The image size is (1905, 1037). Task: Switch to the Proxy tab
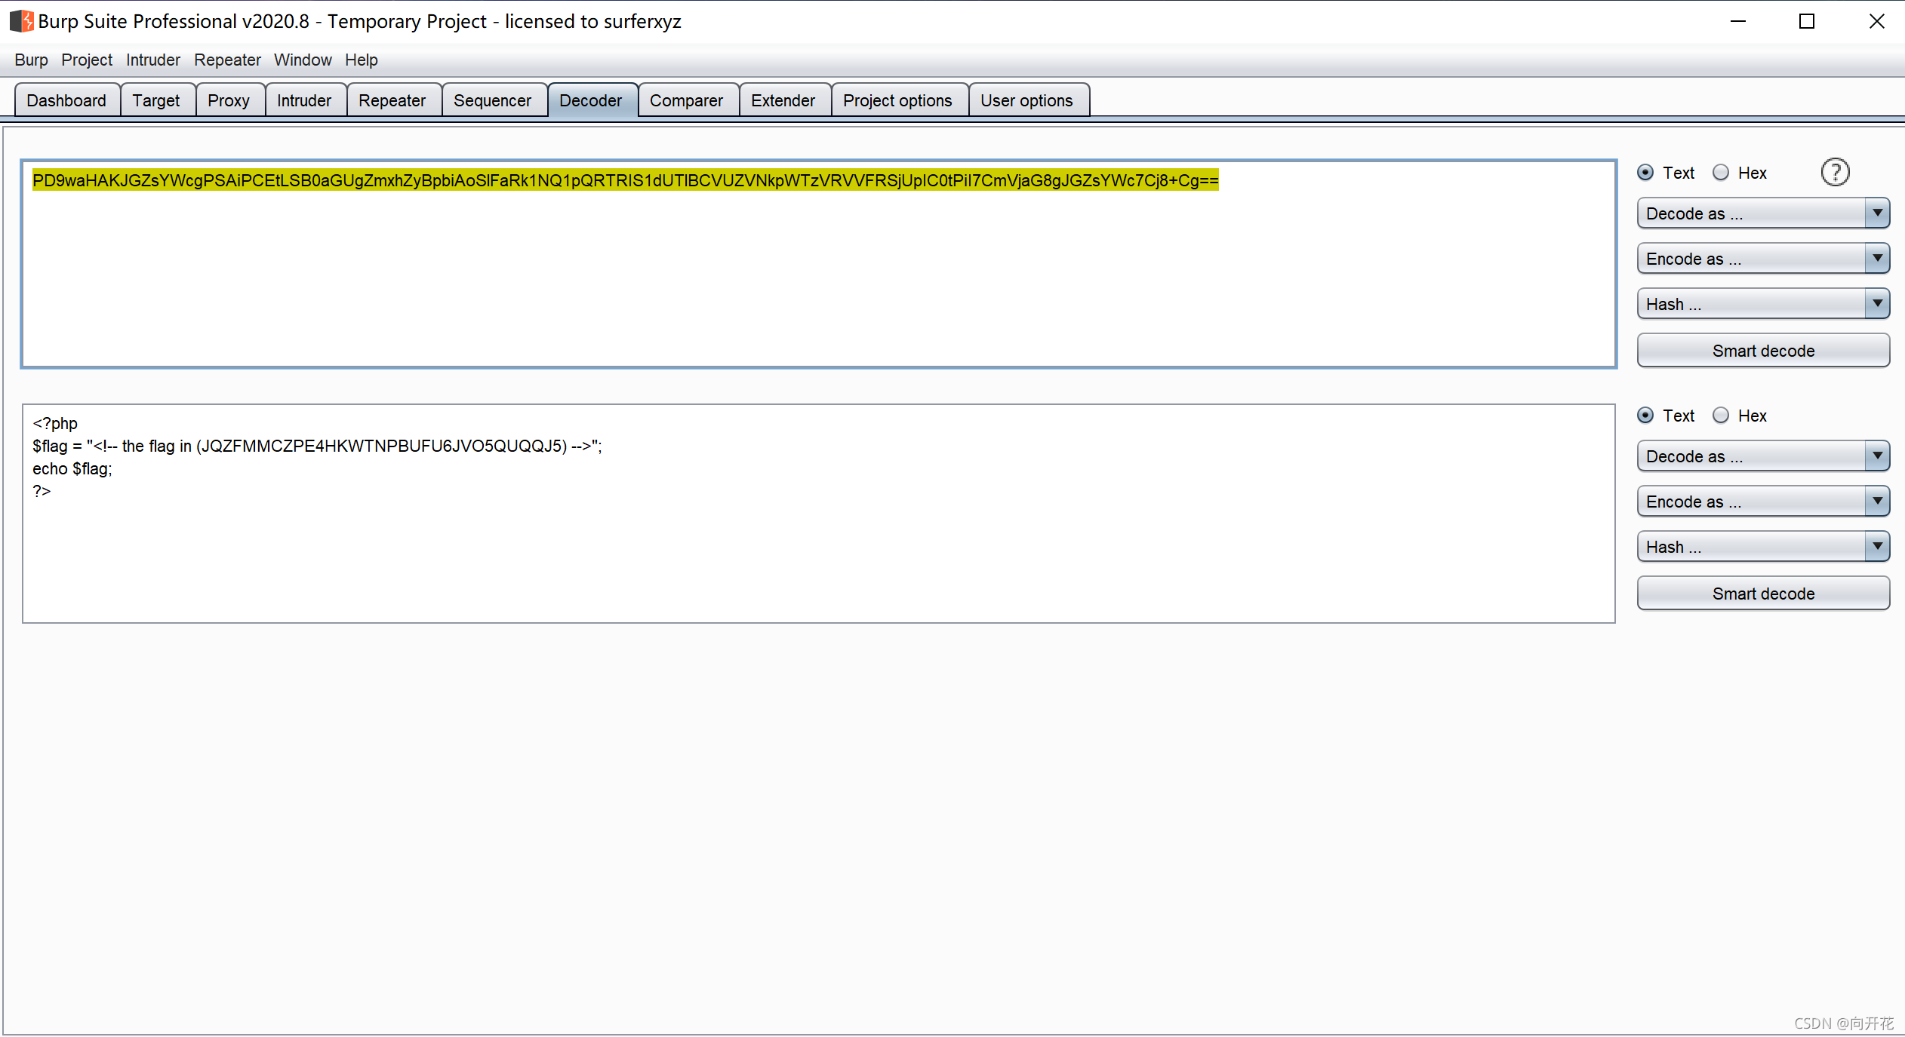229,100
